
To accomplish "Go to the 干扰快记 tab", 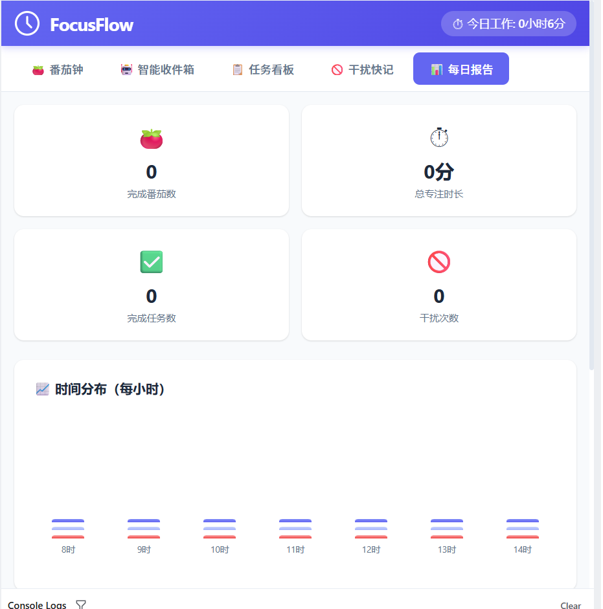I will 362,69.
